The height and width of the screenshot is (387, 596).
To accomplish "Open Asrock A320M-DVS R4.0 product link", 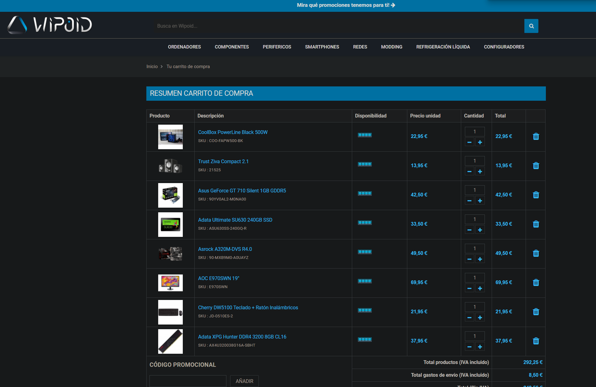I will [225, 249].
